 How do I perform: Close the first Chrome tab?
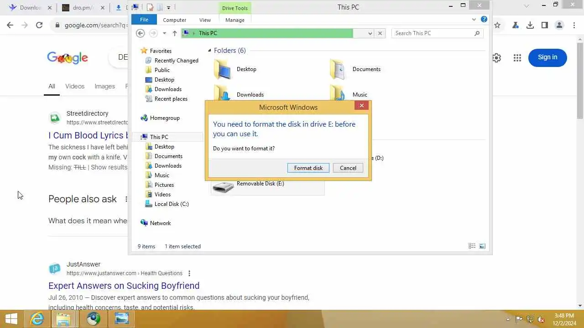50,8
